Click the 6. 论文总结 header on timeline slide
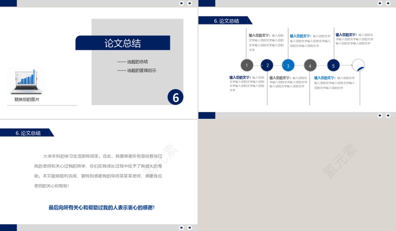The height and width of the screenshot is (231, 396). coord(225,20)
